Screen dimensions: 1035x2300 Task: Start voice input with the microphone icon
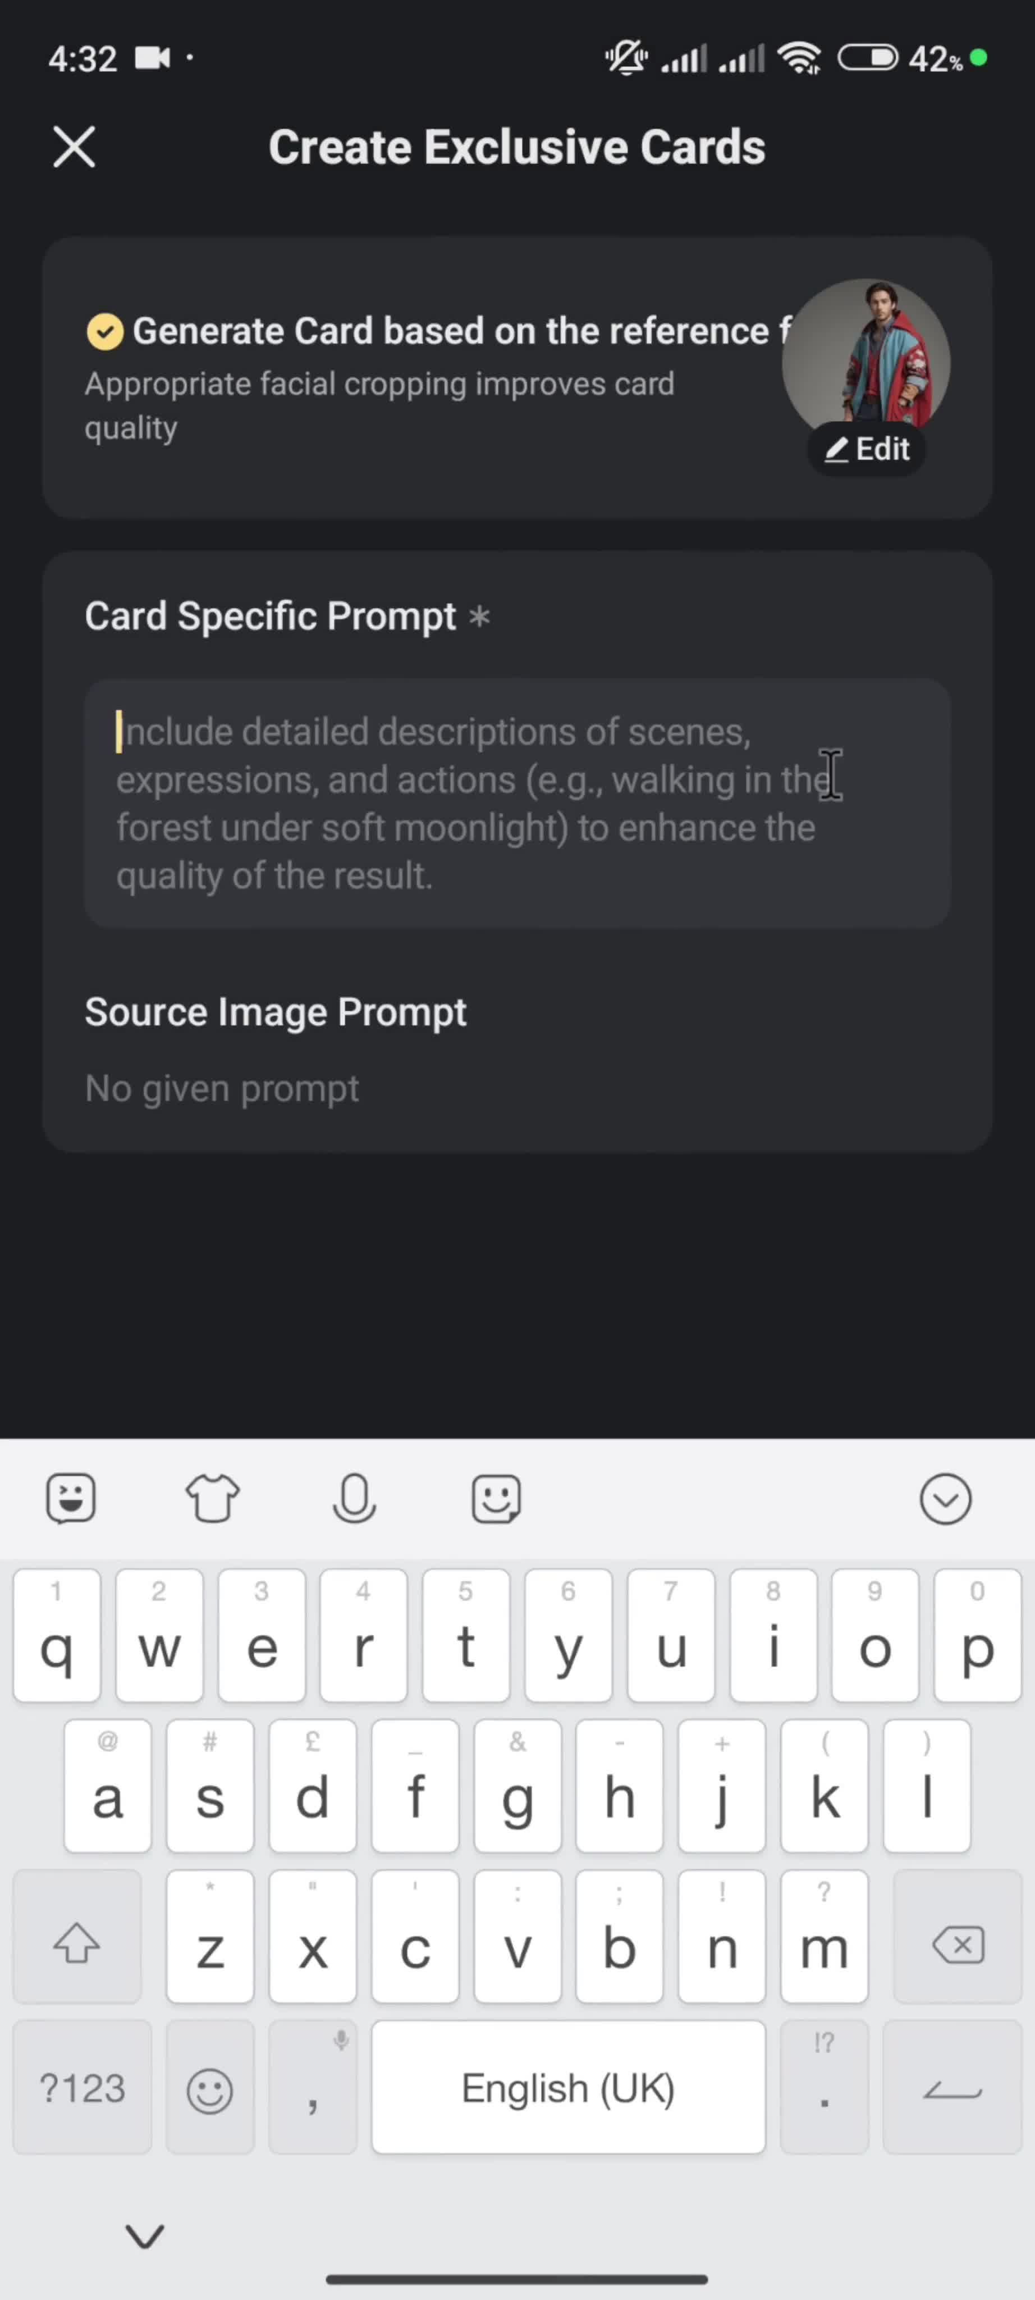click(354, 1498)
